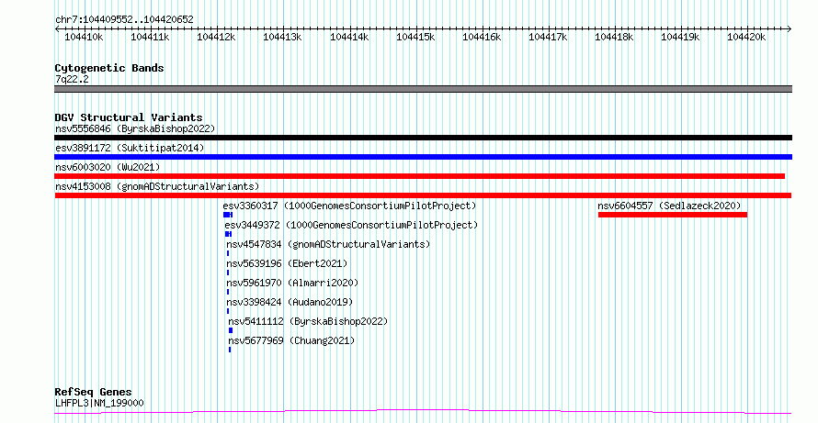The width and height of the screenshot is (818, 423).
Task: Click the LHFPL3|NM_199000 gene label
Action: click(x=99, y=403)
